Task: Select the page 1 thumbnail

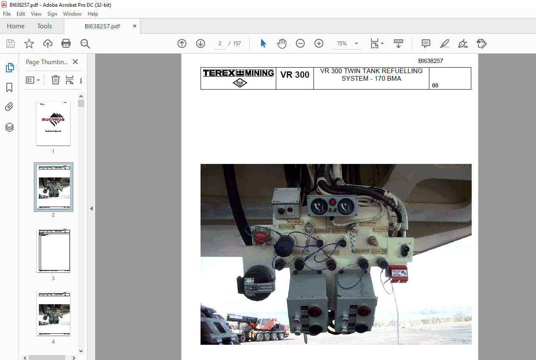Action: point(53,123)
